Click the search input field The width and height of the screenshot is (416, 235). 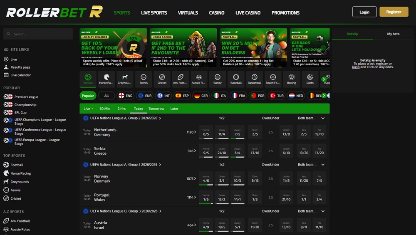pyautogui.click(x=38, y=34)
